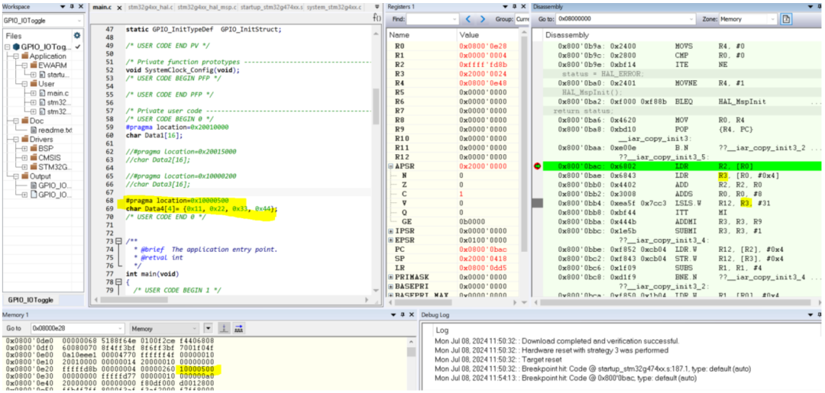Click the breakpoint marker at 0x800'0bac
This screenshot has height=393, width=825.
click(537, 166)
